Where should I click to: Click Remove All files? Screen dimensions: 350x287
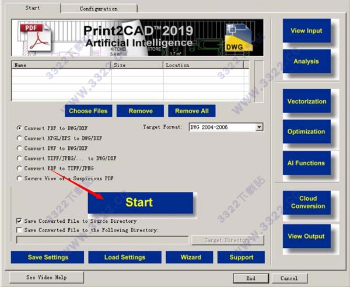[x=192, y=111]
